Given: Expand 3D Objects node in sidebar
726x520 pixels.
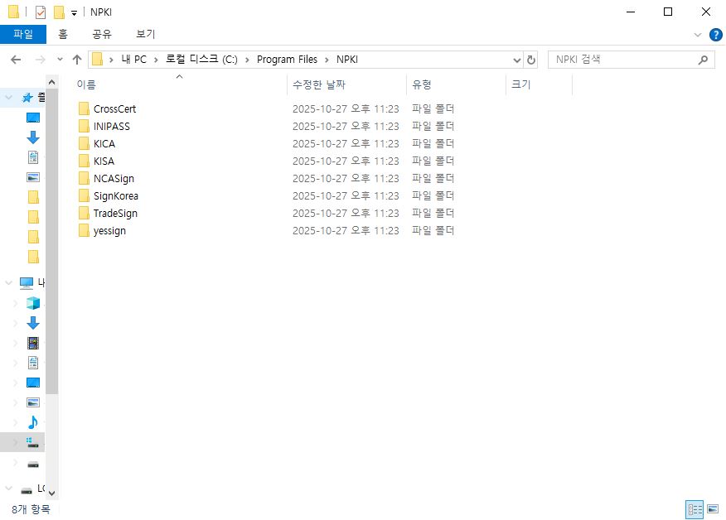Looking at the screenshot, I should 15,303.
